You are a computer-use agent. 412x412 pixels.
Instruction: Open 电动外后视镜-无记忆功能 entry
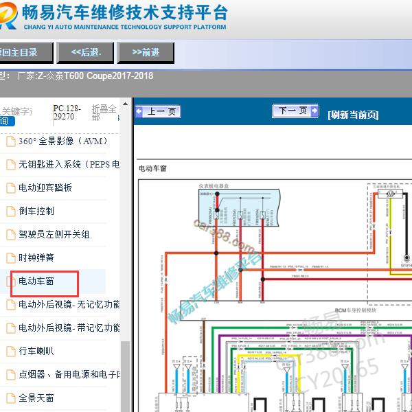click(69, 304)
